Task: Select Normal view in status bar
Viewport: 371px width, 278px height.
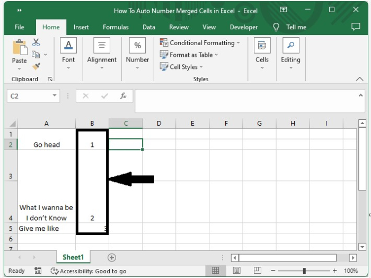Action: pos(215,271)
